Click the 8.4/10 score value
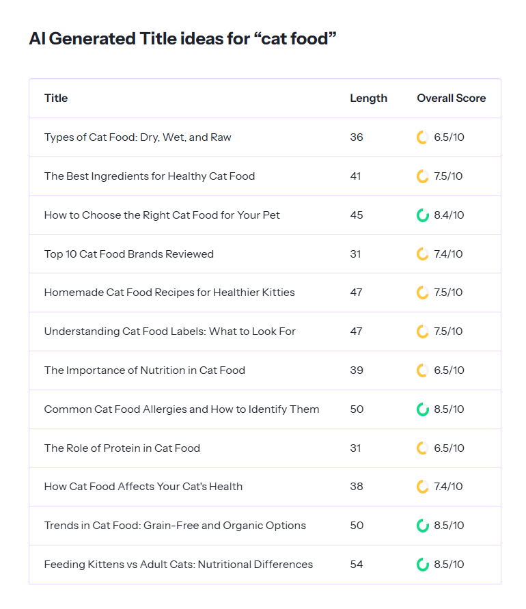The height and width of the screenshot is (609, 526). (x=449, y=215)
